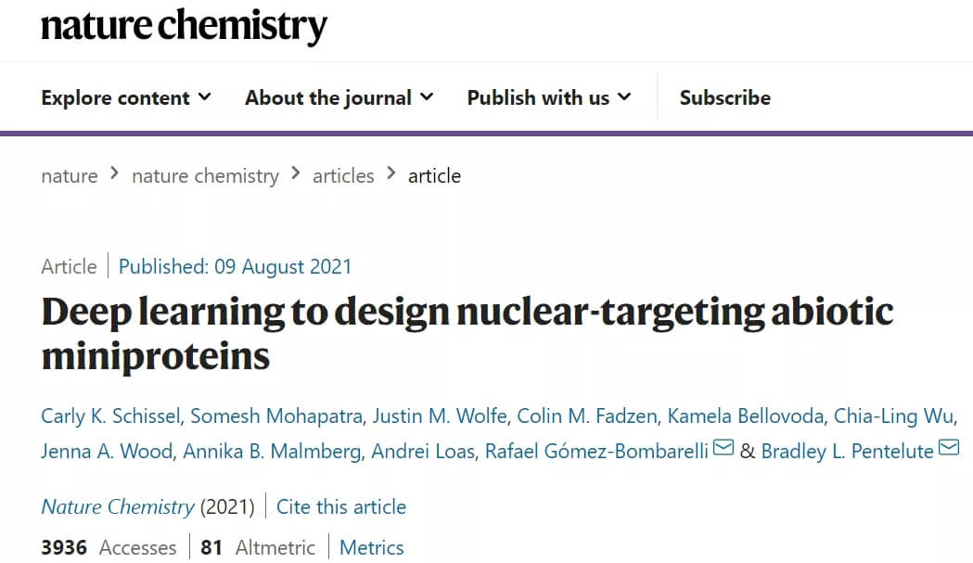Select author Justin M. Wolfe

point(440,416)
